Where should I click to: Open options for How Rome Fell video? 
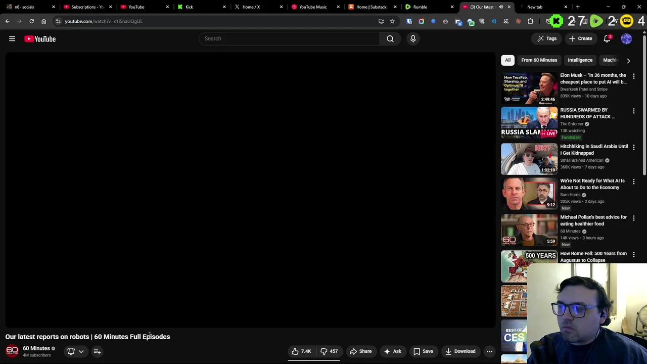634,254
